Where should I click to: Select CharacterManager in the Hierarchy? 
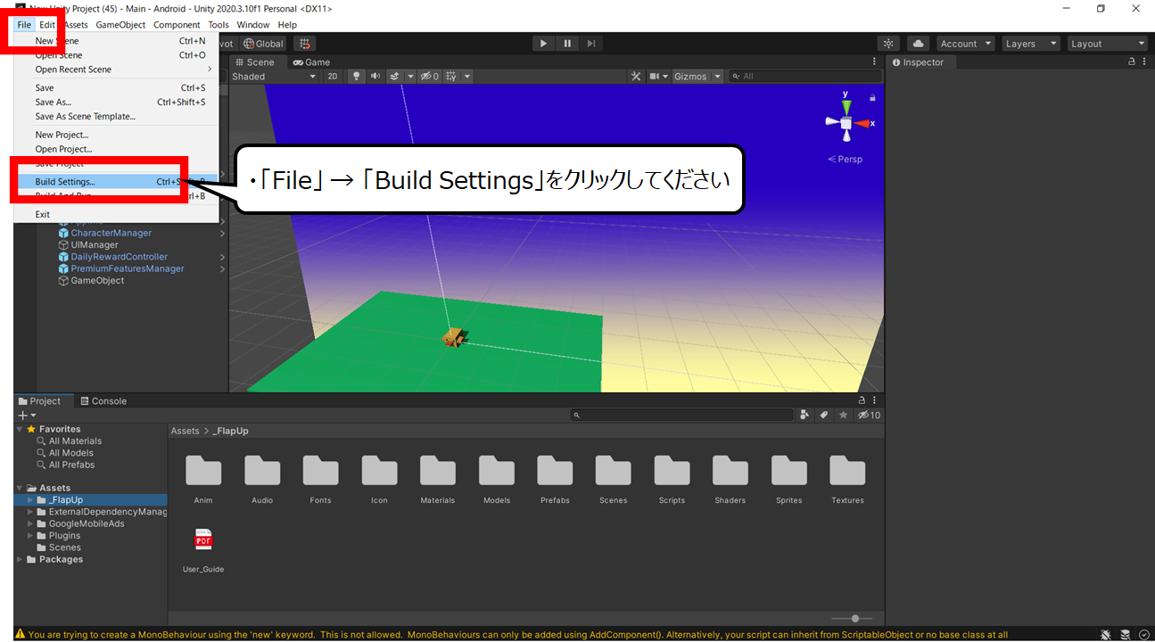point(111,234)
